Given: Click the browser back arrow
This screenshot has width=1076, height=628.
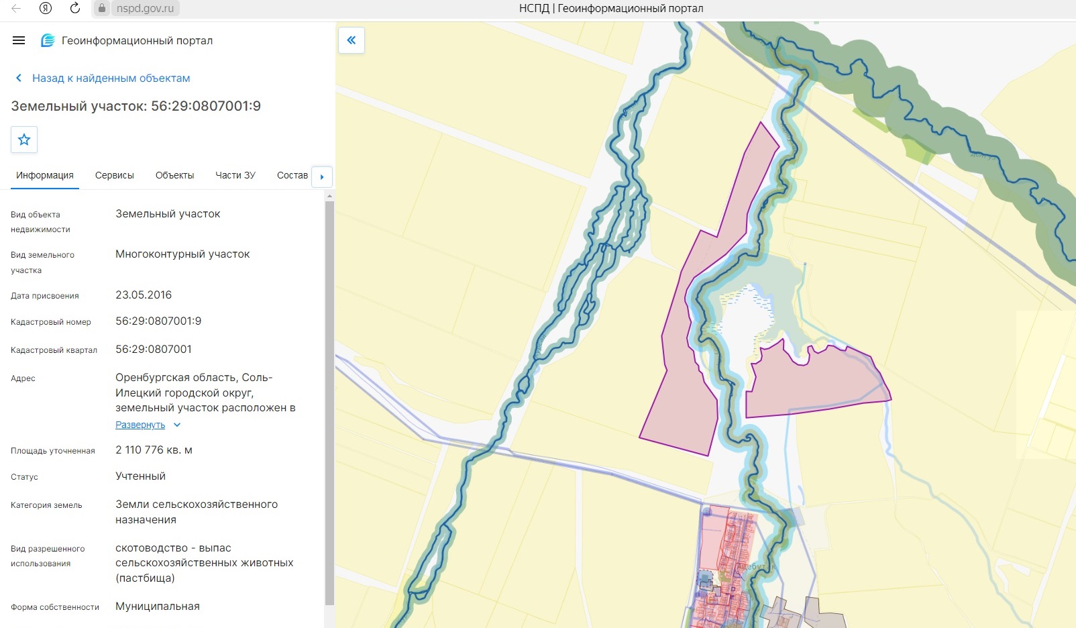Looking at the screenshot, I should tap(16, 8).
